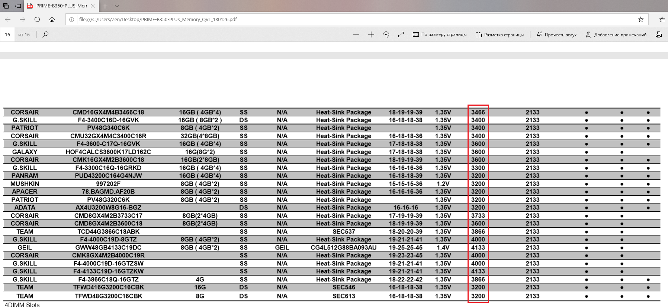Open a new tab
This screenshot has width=668, height=307.
click(x=105, y=6)
